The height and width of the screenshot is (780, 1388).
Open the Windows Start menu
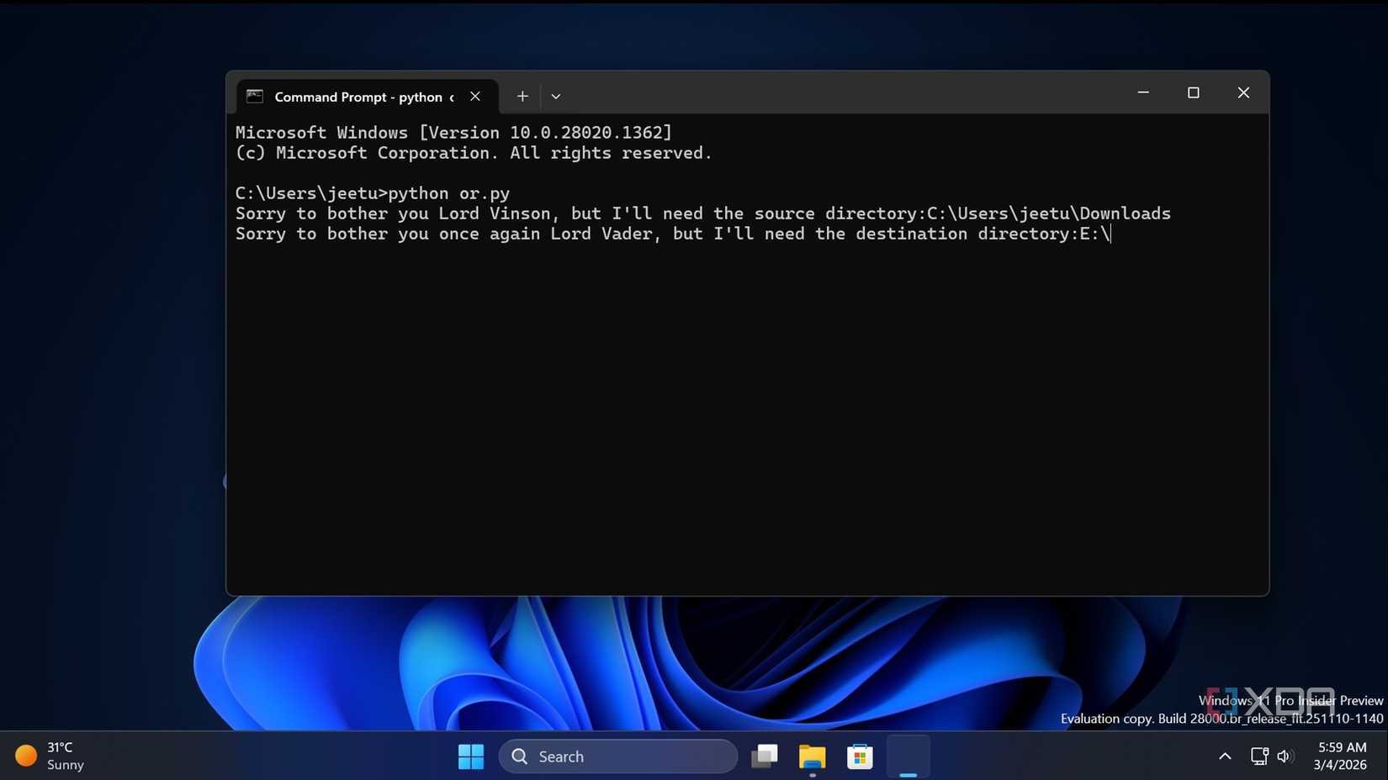point(471,756)
